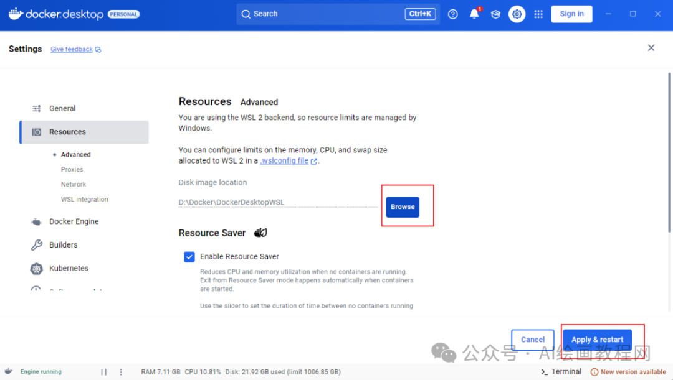Viewport: 673px width, 380px height.
Task: Click the Give feedback chat icon
Action: tap(98, 50)
